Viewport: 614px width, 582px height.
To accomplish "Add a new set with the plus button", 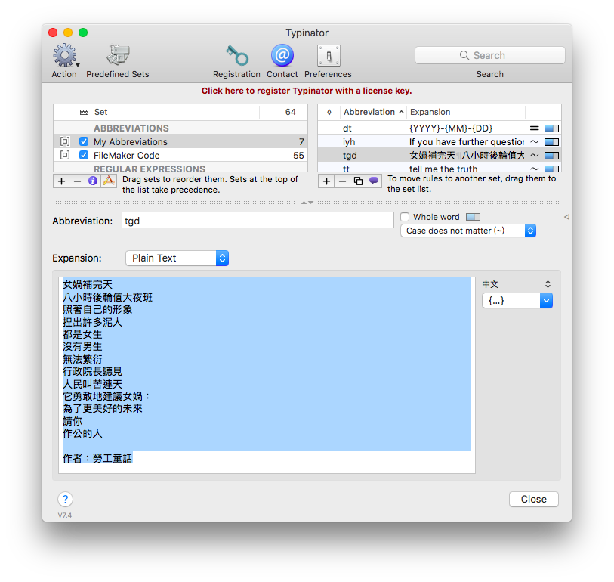I will tap(61, 181).
